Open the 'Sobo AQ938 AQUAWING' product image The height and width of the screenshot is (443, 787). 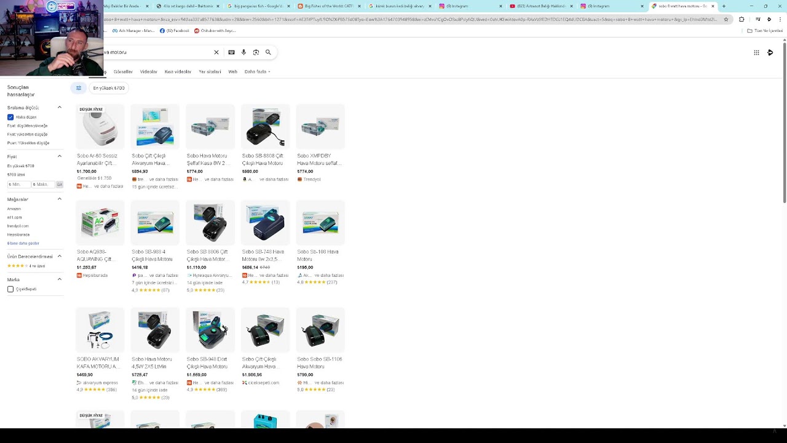(100, 223)
